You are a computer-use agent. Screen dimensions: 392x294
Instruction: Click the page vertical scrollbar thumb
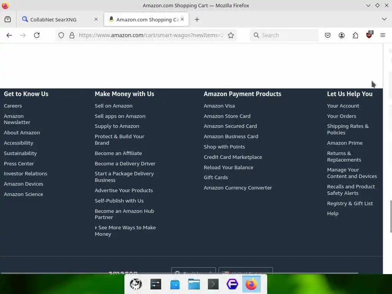[x=391, y=217]
